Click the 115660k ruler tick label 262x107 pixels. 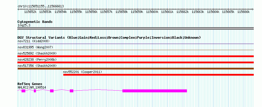click(x=152, y=12)
